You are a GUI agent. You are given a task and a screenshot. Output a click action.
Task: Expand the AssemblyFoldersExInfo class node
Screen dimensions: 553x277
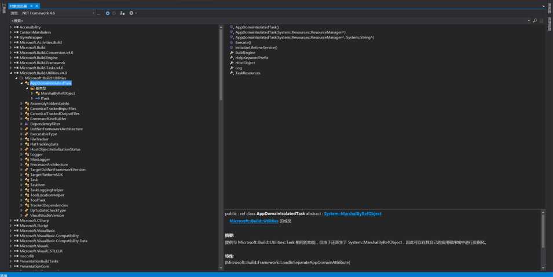coord(21,104)
